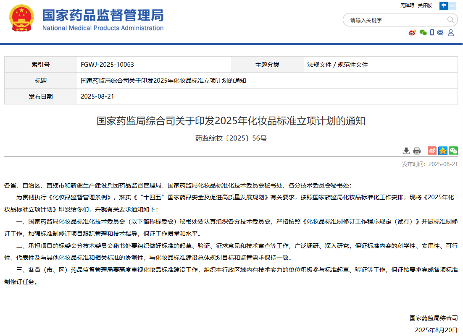Image resolution: width=463 pixels, height=336 pixels.
Task: Click the mobile phone icon in header
Action: [x=432, y=33]
